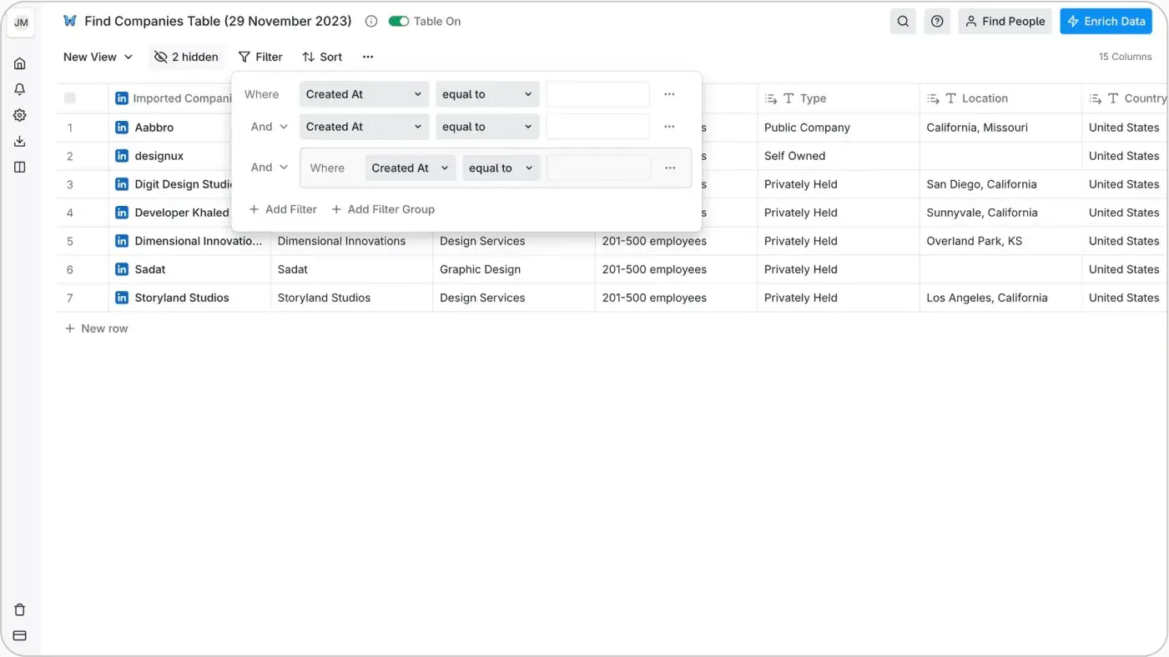This screenshot has height=657, width=1169.
Task: Click the first filter's value input field
Action: [x=597, y=94]
